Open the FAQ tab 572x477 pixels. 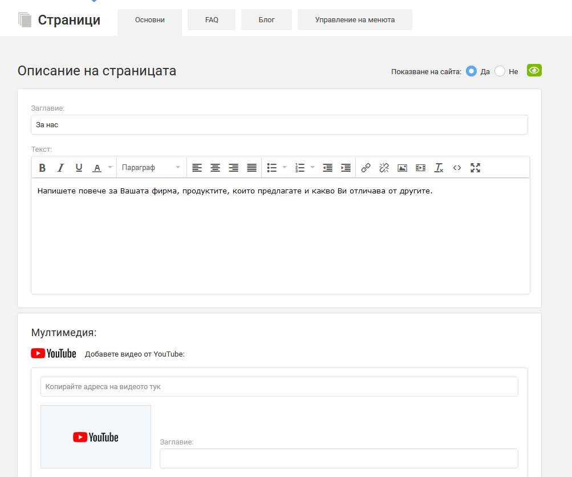[212, 20]
